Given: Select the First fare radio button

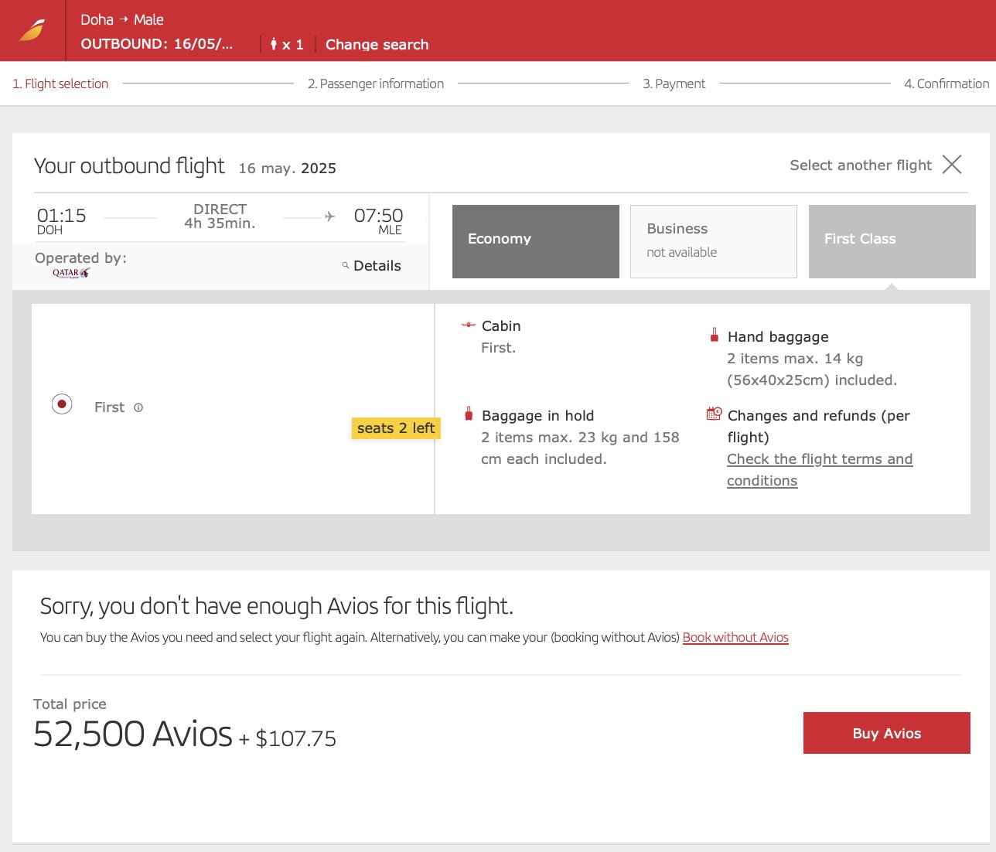Looking at the screenshot, I should pyautogui.click(x=62, y=404).
